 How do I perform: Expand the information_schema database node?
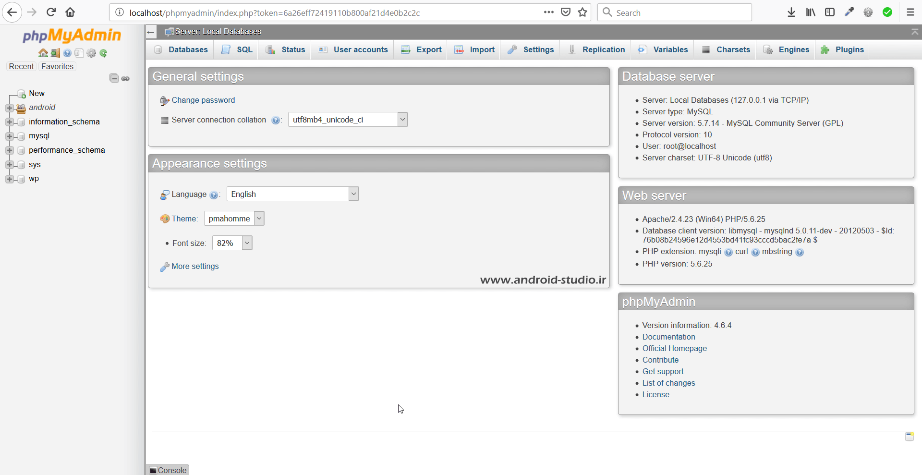(x=9, y=122)
